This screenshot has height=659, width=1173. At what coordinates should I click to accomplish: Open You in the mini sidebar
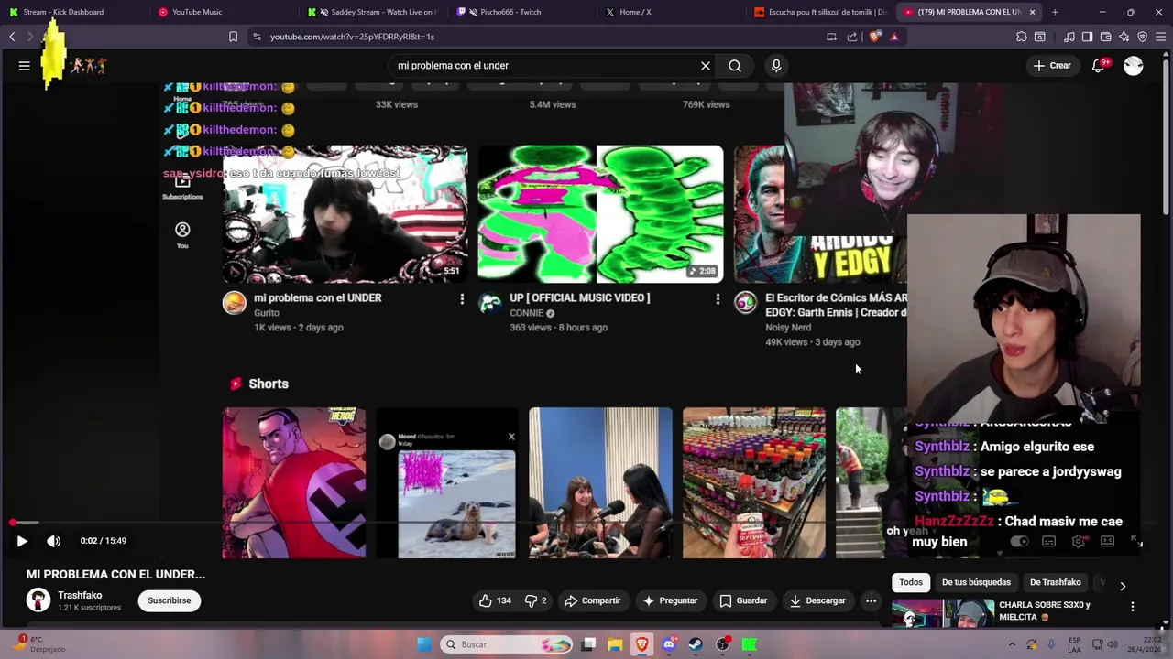click(x=182, y=235)
